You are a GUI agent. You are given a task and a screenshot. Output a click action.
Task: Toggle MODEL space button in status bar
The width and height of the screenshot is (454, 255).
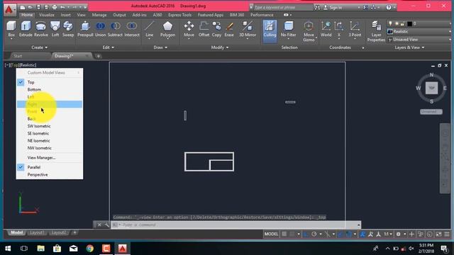tap(271, 234)
